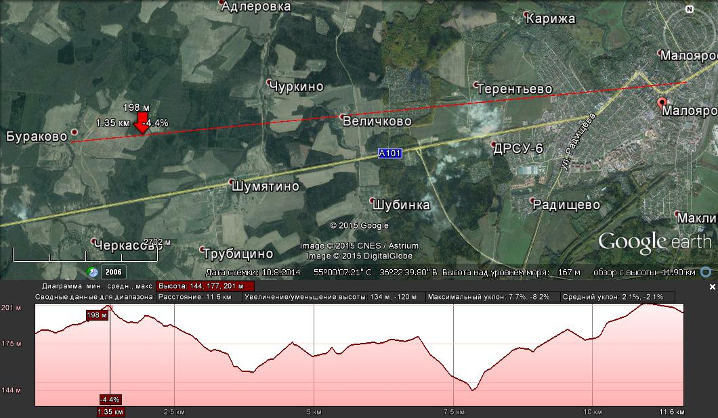Click the 2702 м scale bar legend
This screenshot has width=718, height=418.
pos(157,242)
